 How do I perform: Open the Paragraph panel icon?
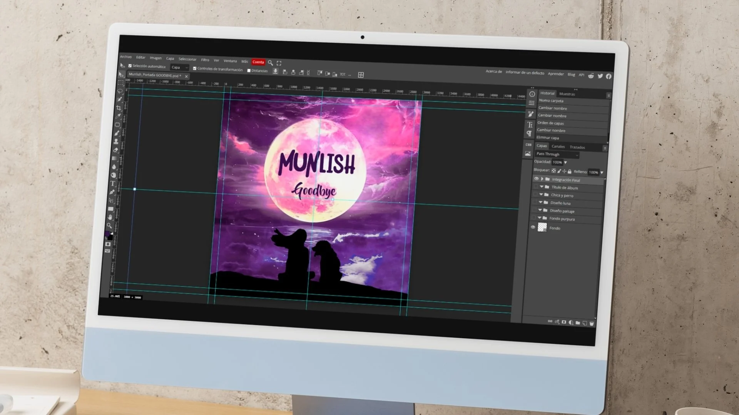click(x=529, y=134)
